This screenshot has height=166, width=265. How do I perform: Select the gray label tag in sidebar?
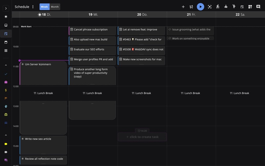(x=6, y=152)
